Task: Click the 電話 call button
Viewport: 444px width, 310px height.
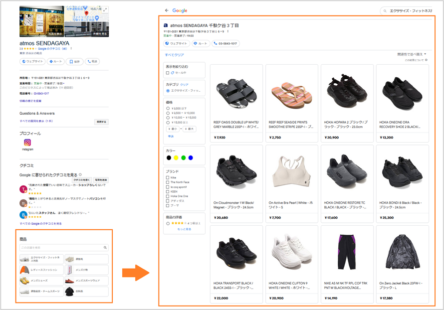Action: coord(92,61)
